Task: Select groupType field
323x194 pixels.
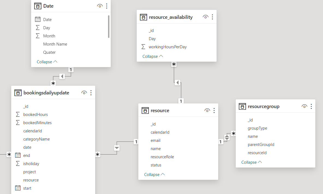Action: click(257, 128)
